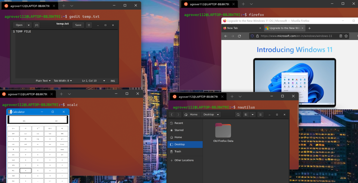
Task: Click the Firefox logo in its title bar
Action: (x=225, y=21)
